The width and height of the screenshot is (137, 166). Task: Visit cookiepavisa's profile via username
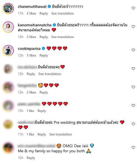[x=29, y=48]
